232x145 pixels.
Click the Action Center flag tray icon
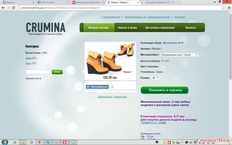point(182,142)
